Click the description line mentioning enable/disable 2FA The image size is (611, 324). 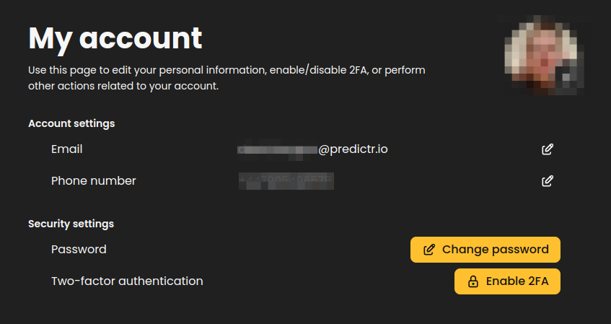[x=227, y=70]
